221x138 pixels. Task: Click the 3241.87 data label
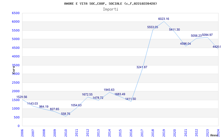coord(142,67)
